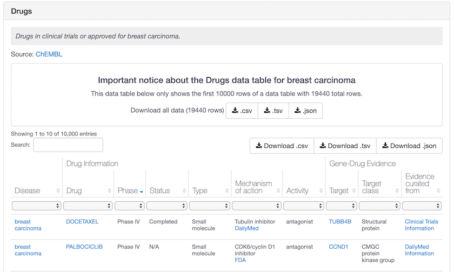Download all data as .csv
The width and height of the screenshot is (454, 272).
tap(242, 111)
